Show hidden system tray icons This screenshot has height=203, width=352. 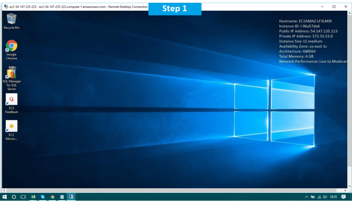click(x=306, y=197)
